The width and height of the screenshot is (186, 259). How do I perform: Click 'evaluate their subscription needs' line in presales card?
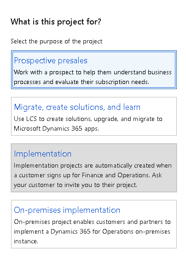click(81, 82)
